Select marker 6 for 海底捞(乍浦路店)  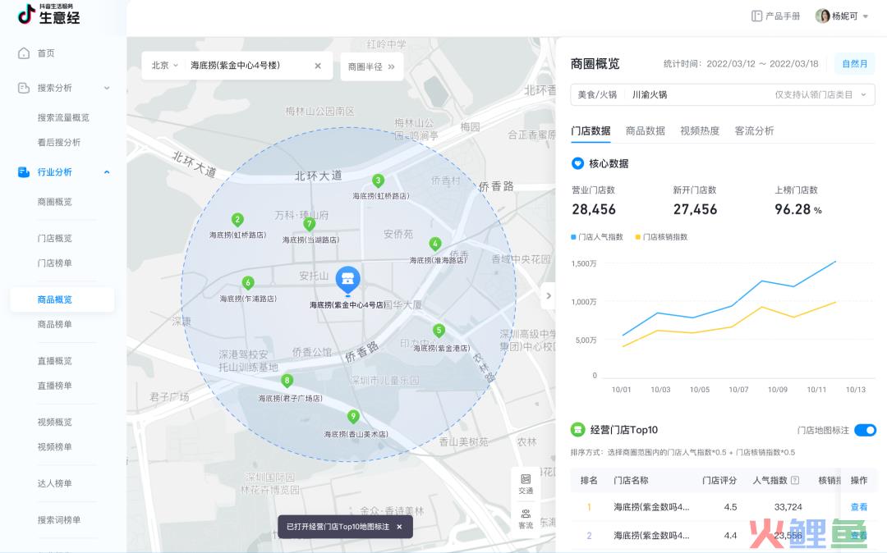pyautogui.click(x=248, y=282)
